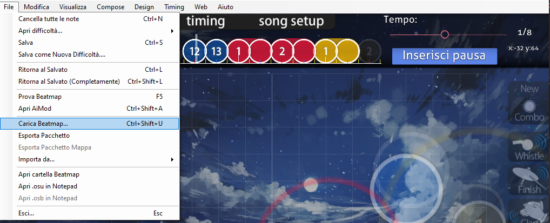Open the Timing menu
Viewport: 550px width, 223px height.
(x=174, y=6)
